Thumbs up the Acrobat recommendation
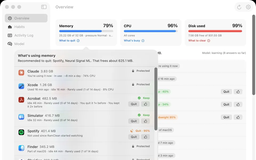This screenshot has height=160, width=256. click(x=146, y=104)
